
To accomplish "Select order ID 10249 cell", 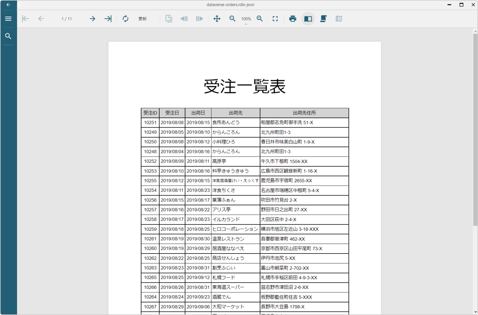I will click(x=150, y=132).
